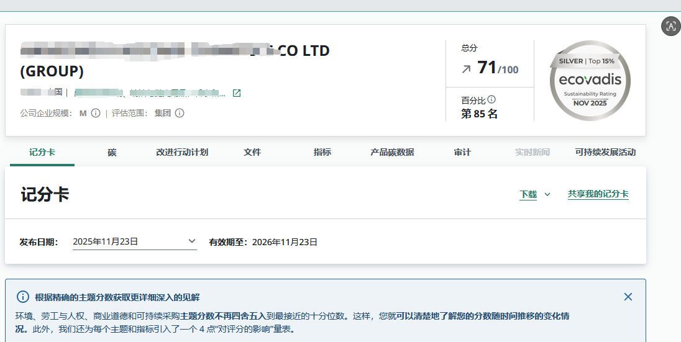Click the text recognition icon at top right
681x342 pixels.
click(x=670, y=25)
